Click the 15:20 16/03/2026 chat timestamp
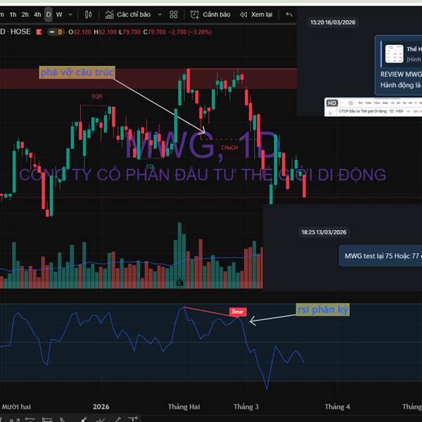The image size is (422, 422). (x=333, y=23)
